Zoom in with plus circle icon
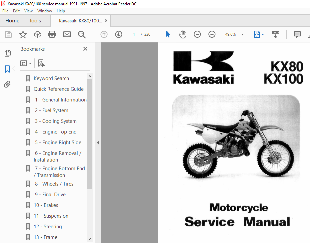The width and height of the screenshot is (310, 243). point(212,34)
